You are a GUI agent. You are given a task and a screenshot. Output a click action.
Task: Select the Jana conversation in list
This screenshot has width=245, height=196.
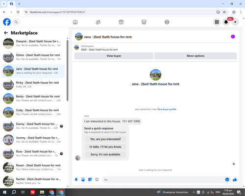pos(33,71)
